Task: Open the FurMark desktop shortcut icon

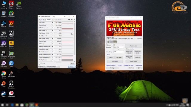Action: point(11,24)
